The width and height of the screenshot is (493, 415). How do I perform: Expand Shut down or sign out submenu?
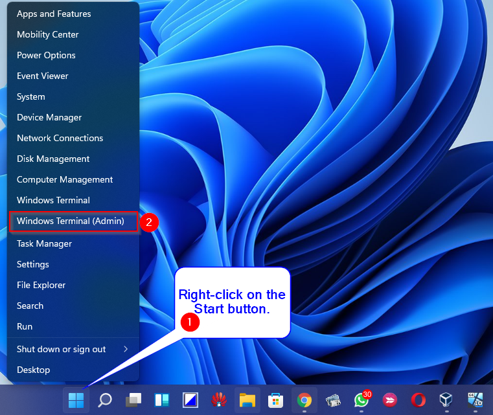coord(73,350)
